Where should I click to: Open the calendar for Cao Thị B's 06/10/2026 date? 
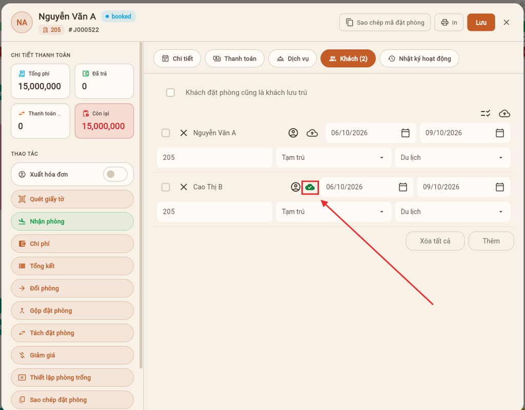pyautogui.click(x=403, y=187)
